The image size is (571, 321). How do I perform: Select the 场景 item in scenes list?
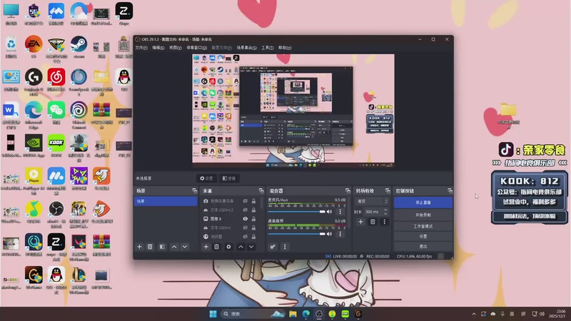point(166,201)
